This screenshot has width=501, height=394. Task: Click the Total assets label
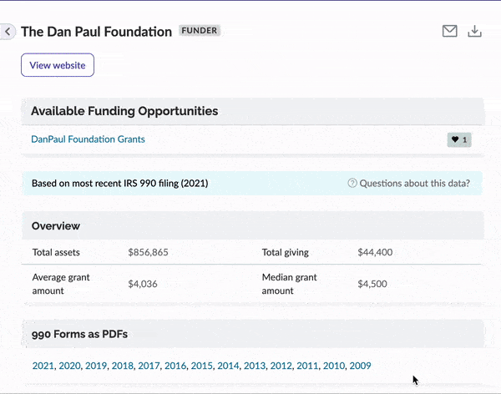56,252
